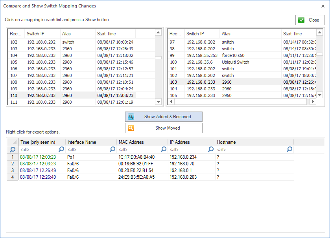The image size is (330, 238).
Task: Select record 110 in the left mapping list
Action: (59, 95)
